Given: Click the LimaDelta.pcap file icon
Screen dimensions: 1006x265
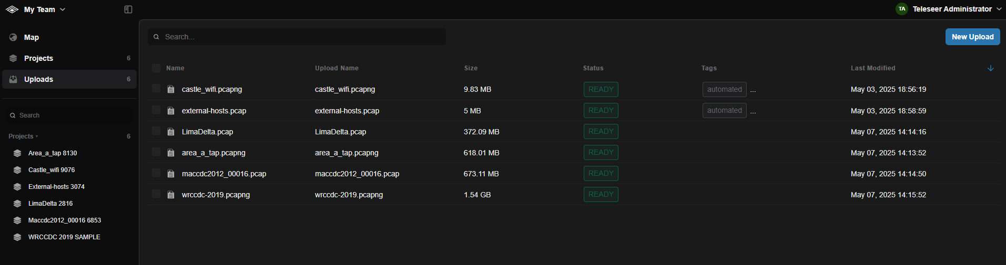Looking at the screenshot, I should coord(171,132).
